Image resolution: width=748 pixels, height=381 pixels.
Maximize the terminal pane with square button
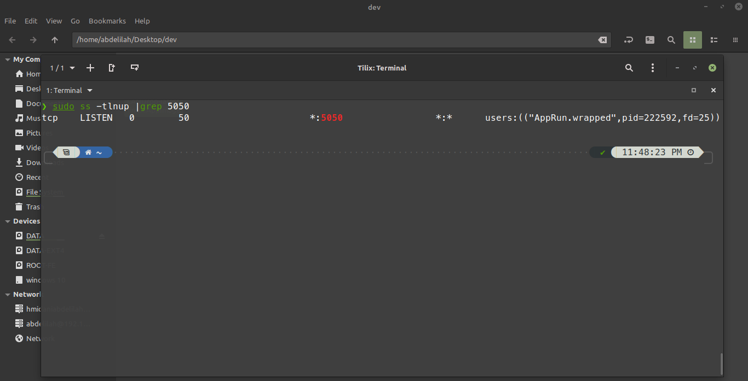pos(694,90)
